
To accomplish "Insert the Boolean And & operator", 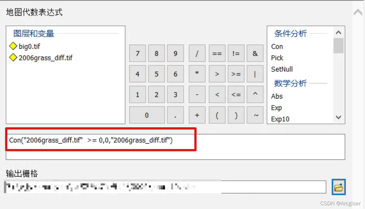I will click(x=255, y=53).
